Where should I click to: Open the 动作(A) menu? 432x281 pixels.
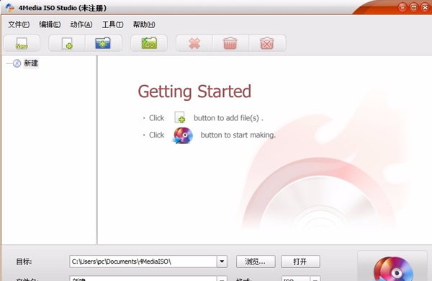point(81,24)
